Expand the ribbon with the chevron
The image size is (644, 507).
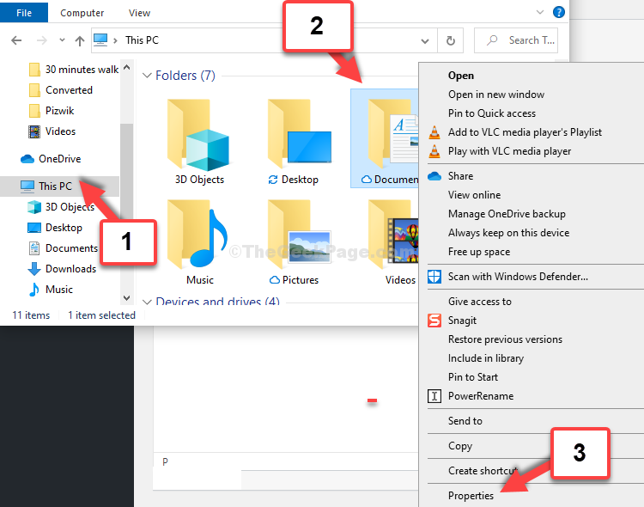(x=540, y=12)
